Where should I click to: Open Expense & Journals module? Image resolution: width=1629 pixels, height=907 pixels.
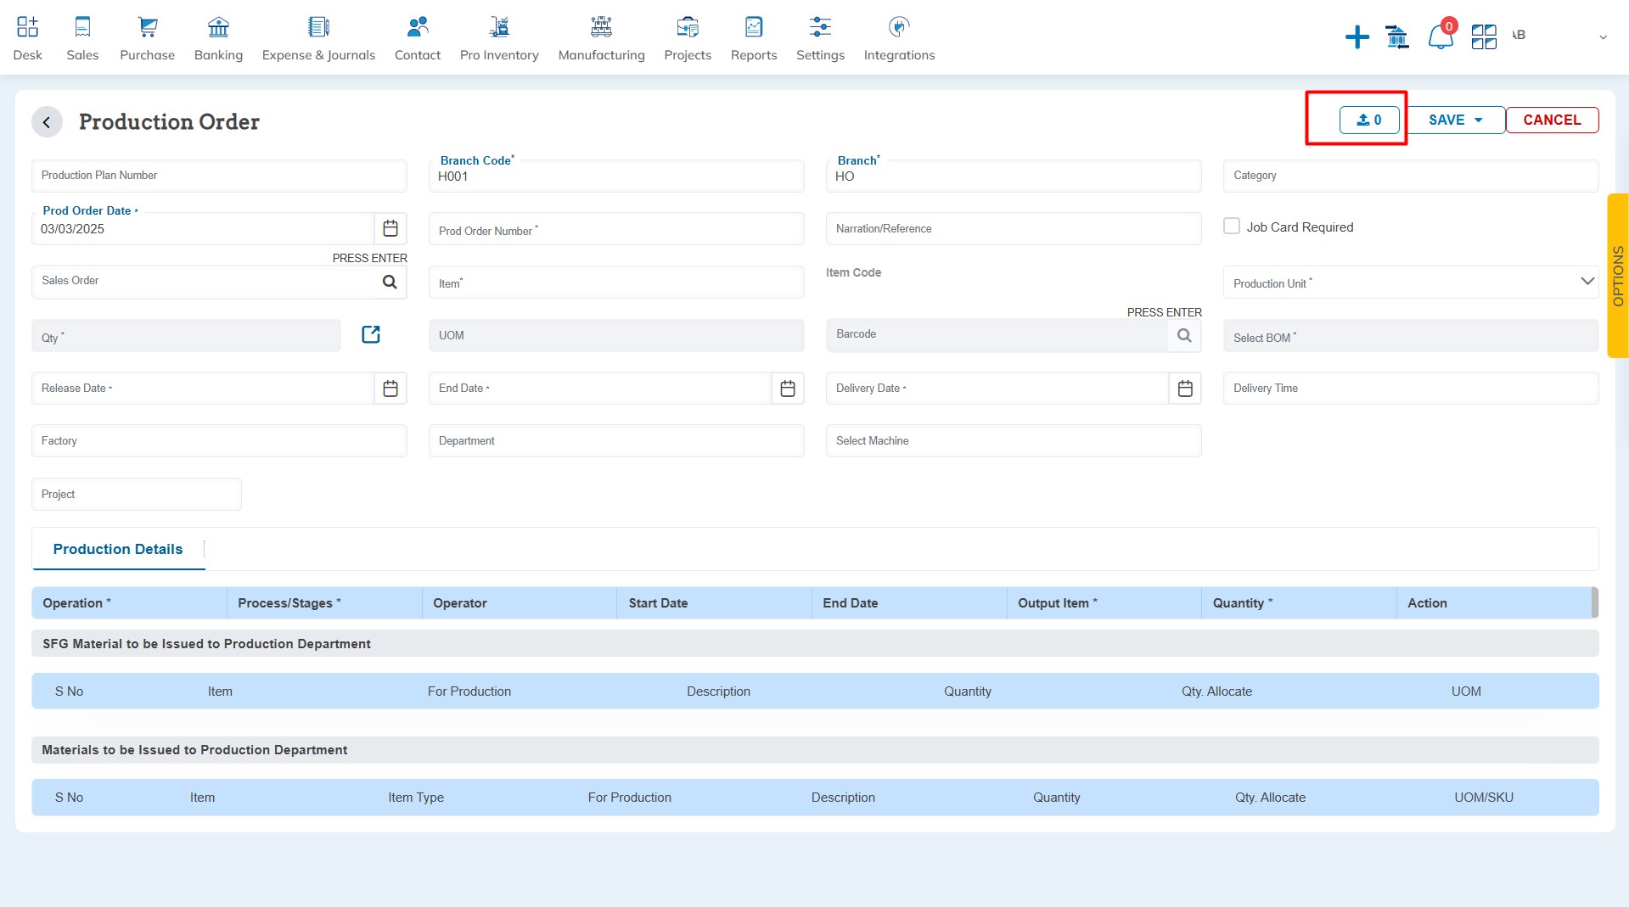click(x=318, y=38)
